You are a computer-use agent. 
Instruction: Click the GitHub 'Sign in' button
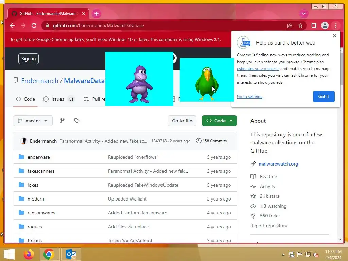tap(29, 59)
